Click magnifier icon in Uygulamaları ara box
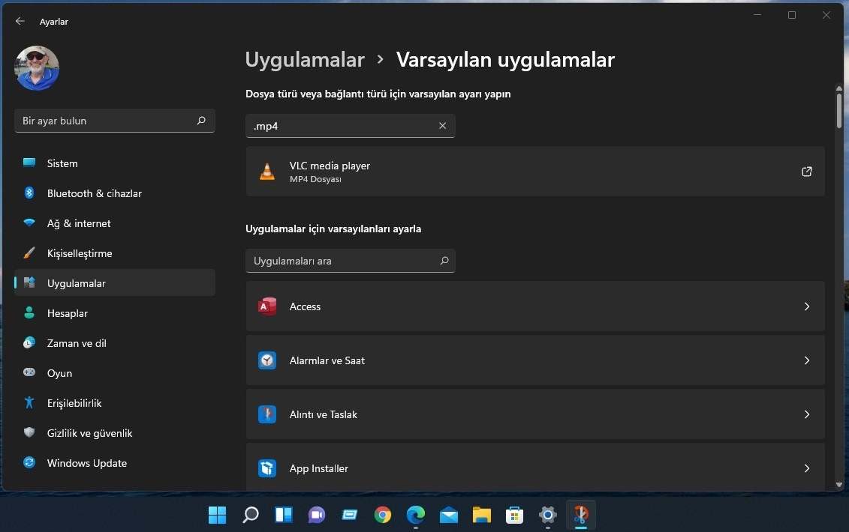Image resolution: width=849 pixels, height=532 pixels. [444, 261]
